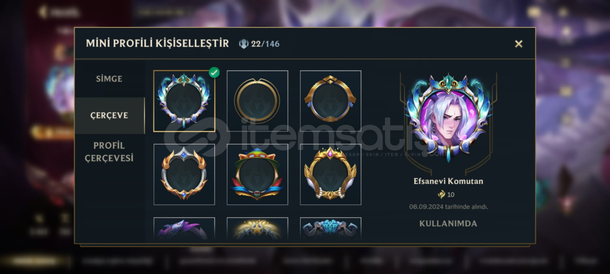
Task: Pick the gold and silver winged frame
Action: [x=330, y=101]
